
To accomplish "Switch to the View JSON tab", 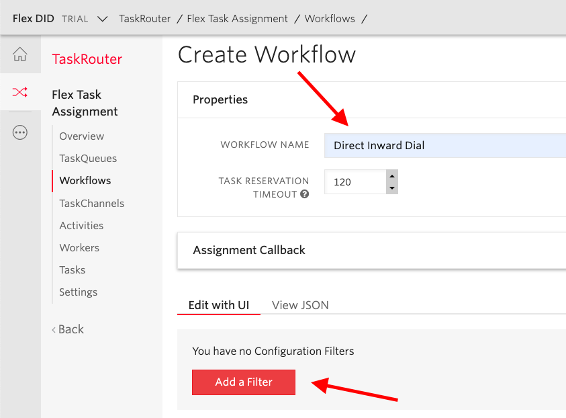I will coord(300,305).
